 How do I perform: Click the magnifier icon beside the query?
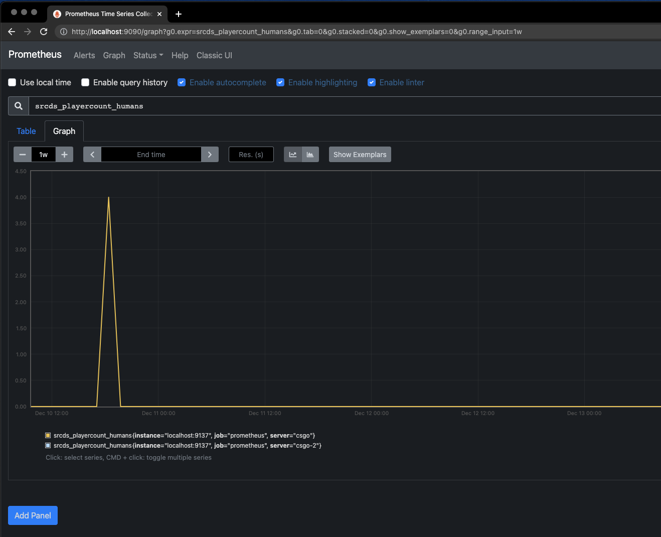pyautogui.click(x=19, y=106)
